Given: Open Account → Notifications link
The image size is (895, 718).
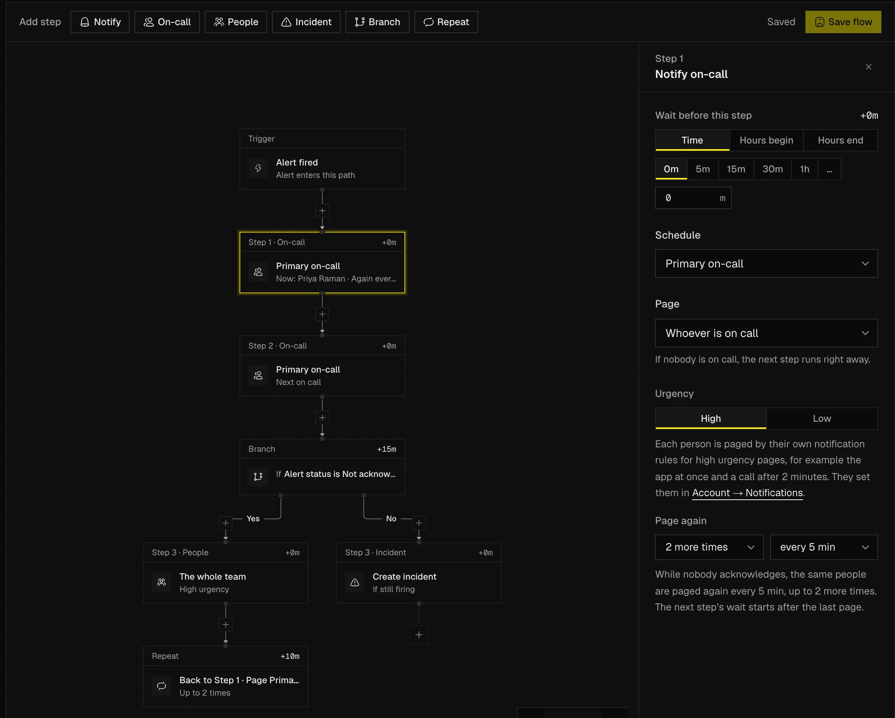Looking at the screenshot, I should point(747,493).
